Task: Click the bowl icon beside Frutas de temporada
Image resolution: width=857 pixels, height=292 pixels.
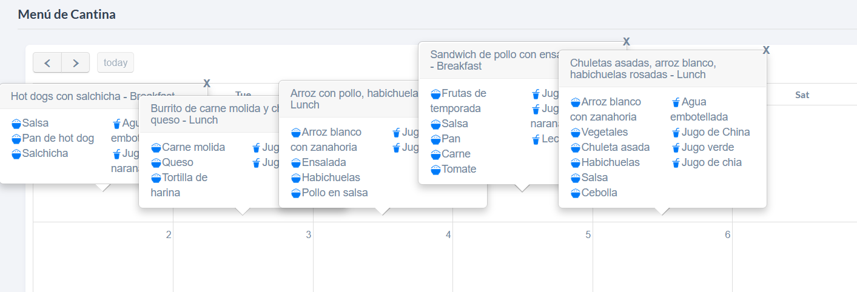Action: point(435,94)
